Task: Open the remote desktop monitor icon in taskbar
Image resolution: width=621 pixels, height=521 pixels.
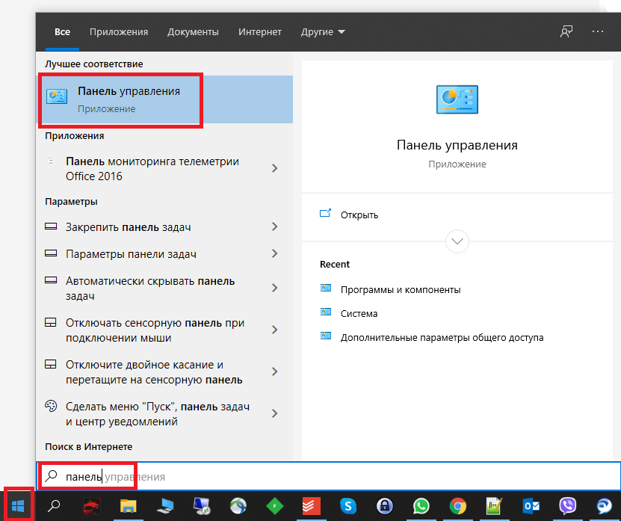Action: (x=202, y=506)
